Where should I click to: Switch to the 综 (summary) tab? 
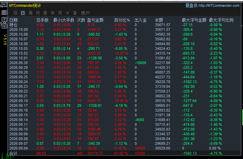point(15,13)
